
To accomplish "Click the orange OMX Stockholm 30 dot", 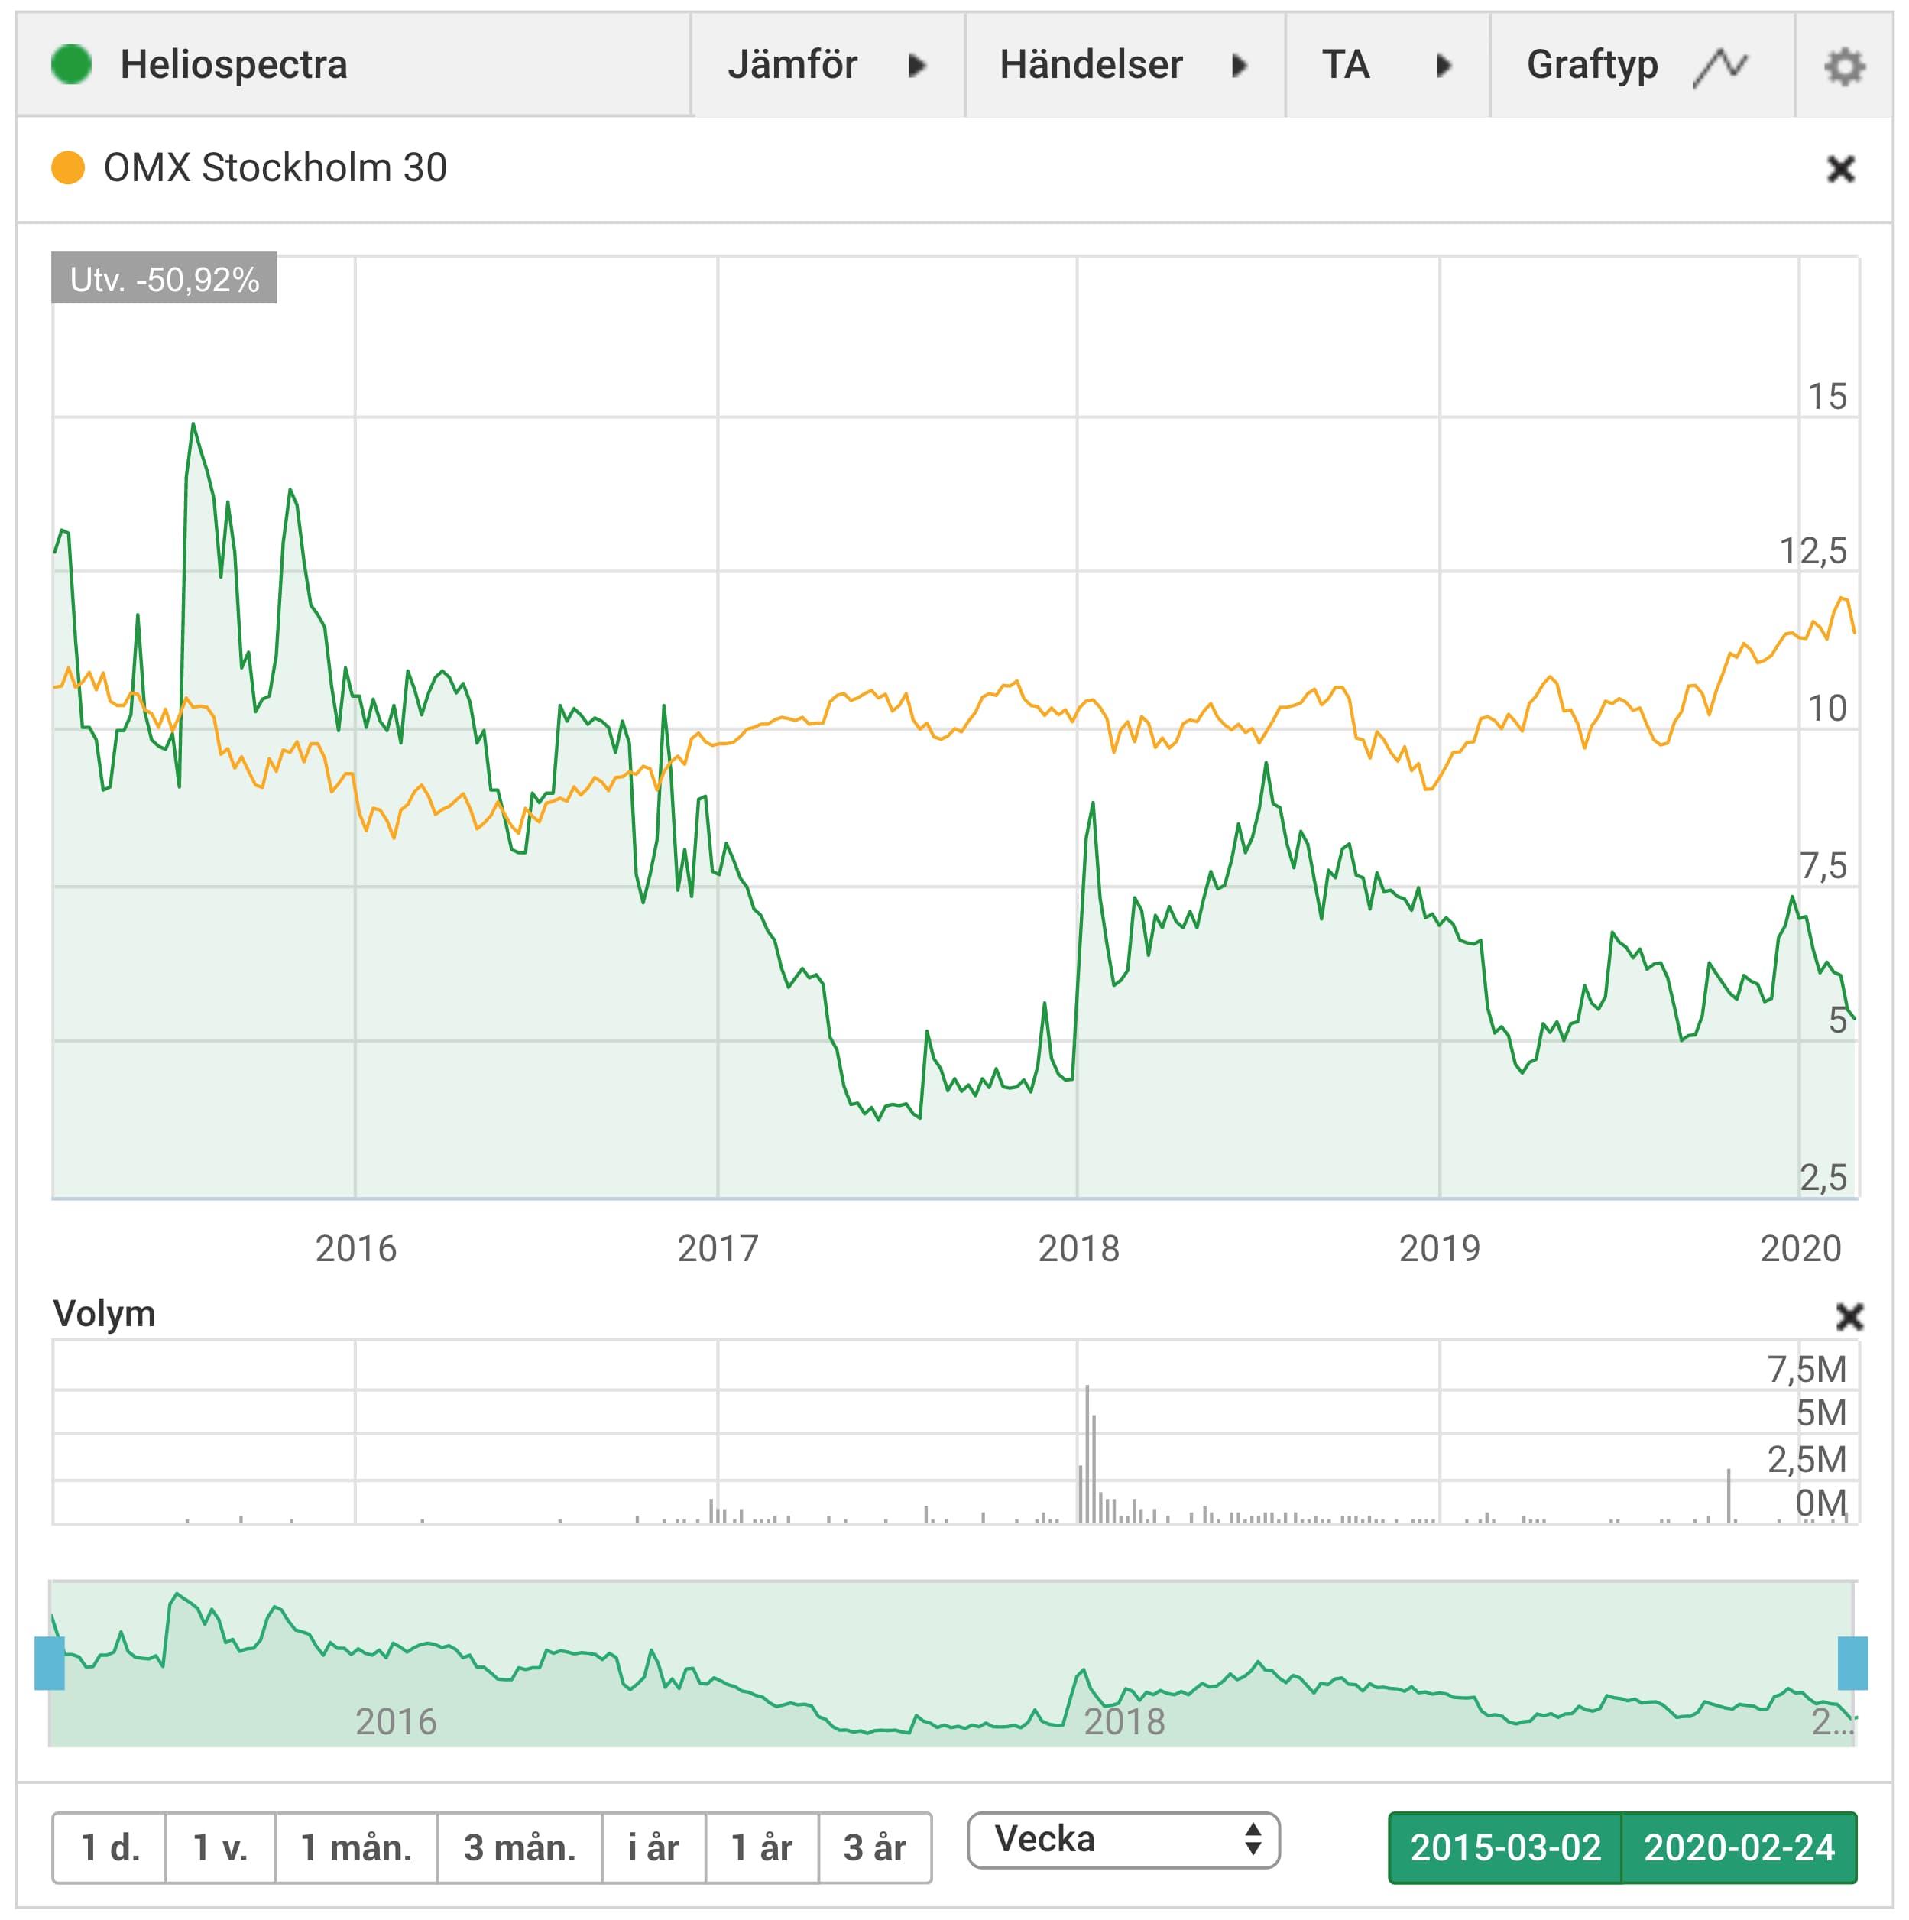I will coord(67,167).
